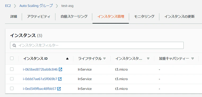Click InService status of i-0ed349fbac48fbb57
Image resolution: width=202 pixels, height=97 pixels.
pos(85,89)
